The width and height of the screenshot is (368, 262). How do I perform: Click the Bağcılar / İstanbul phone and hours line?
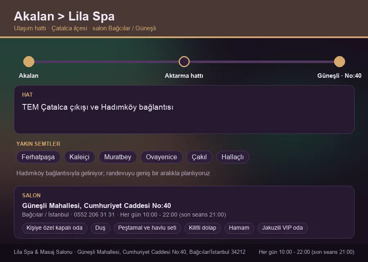(x=124, y=215)
